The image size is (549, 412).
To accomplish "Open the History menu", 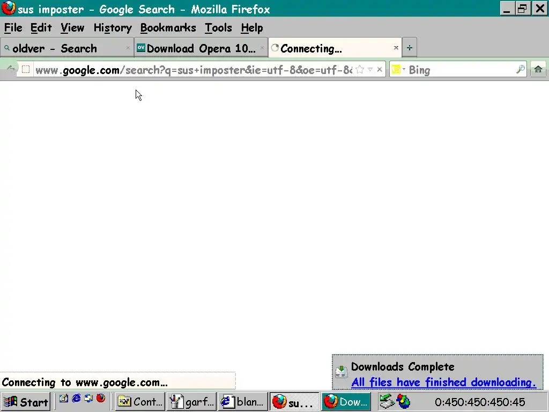I will tap(113, 28).
